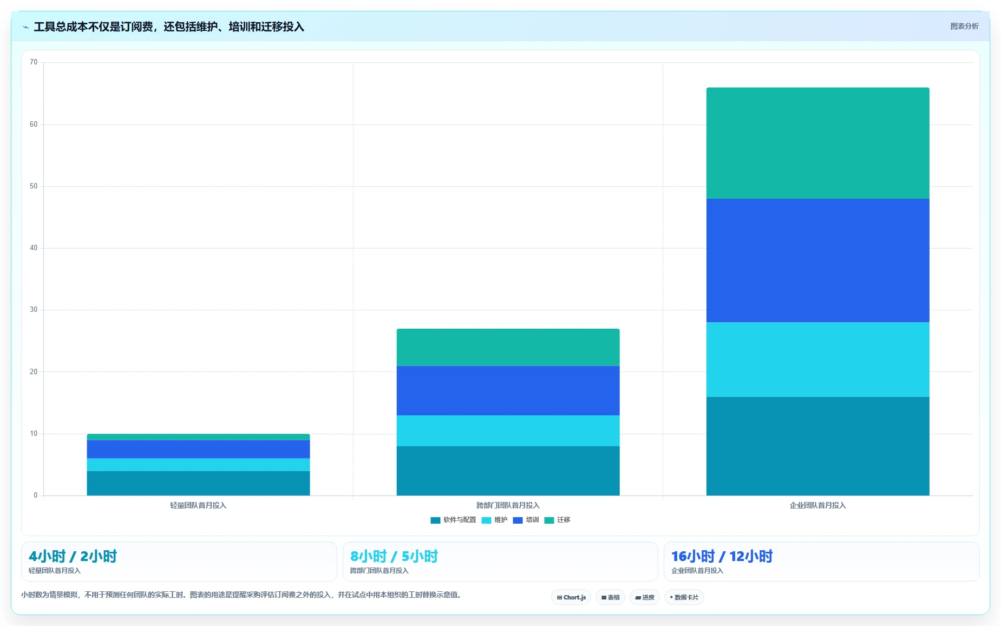Click the x-axis label 轻量团队首月投入
This screenshot has height=626, width=1001.
click(198, 505)
